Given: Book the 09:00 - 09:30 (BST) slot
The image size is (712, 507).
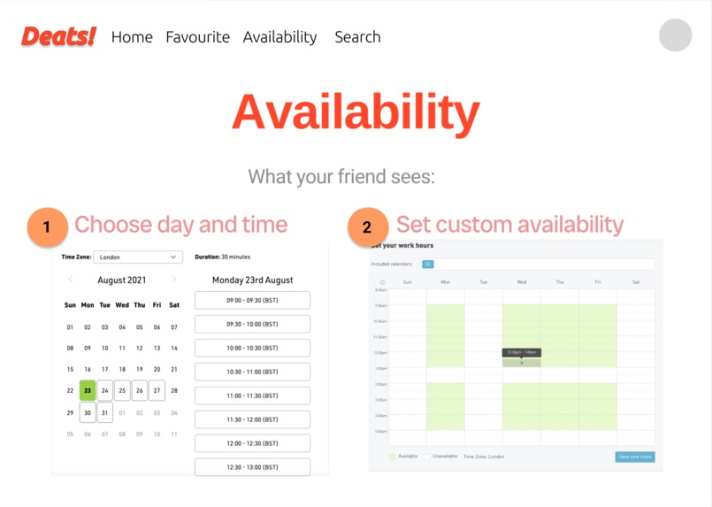Looking at the screenshot, I should 252,300.
